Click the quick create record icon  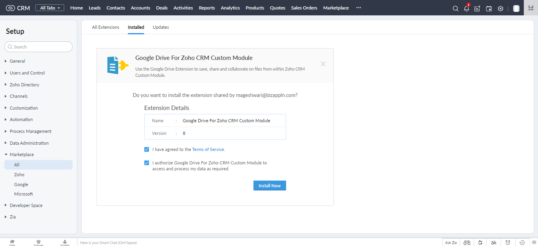(477, 8)
